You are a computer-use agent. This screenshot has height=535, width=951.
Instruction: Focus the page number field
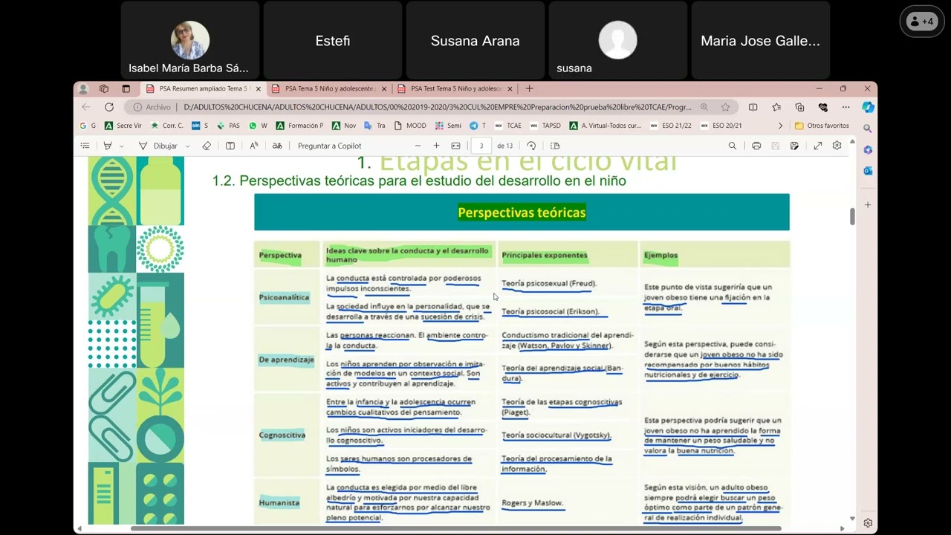481,146
